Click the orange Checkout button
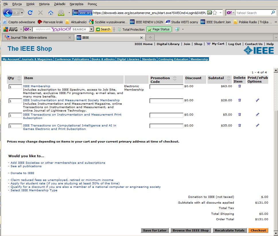 pos(258,230)
